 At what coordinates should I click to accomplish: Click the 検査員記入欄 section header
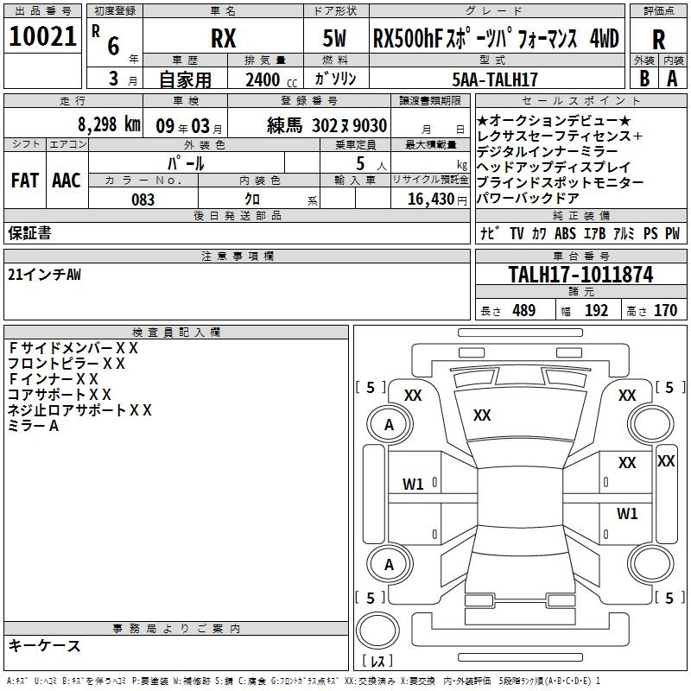click(x=176, y=332)
